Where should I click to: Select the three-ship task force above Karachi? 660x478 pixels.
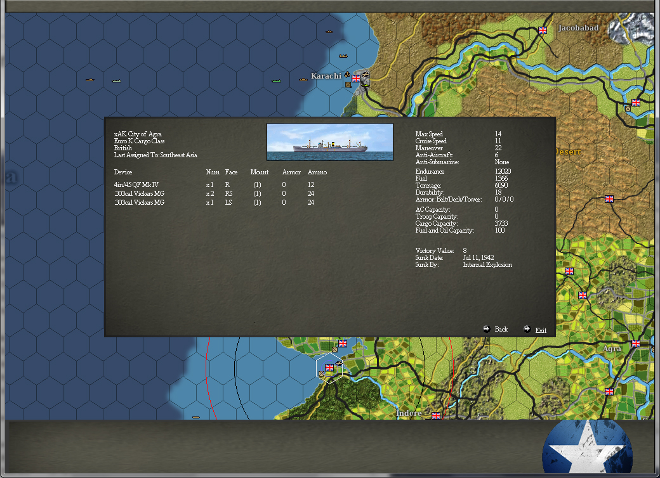click(343, 56)
